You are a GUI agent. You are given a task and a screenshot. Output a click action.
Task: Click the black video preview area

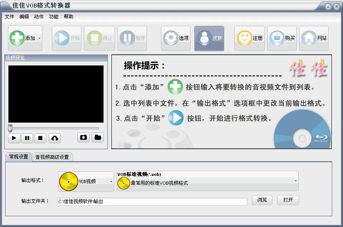pos(56,94)
